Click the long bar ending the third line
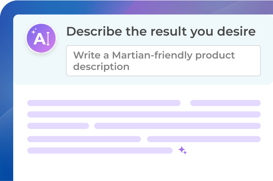Screen dimensions: 273x181 (x=177, y=126)
